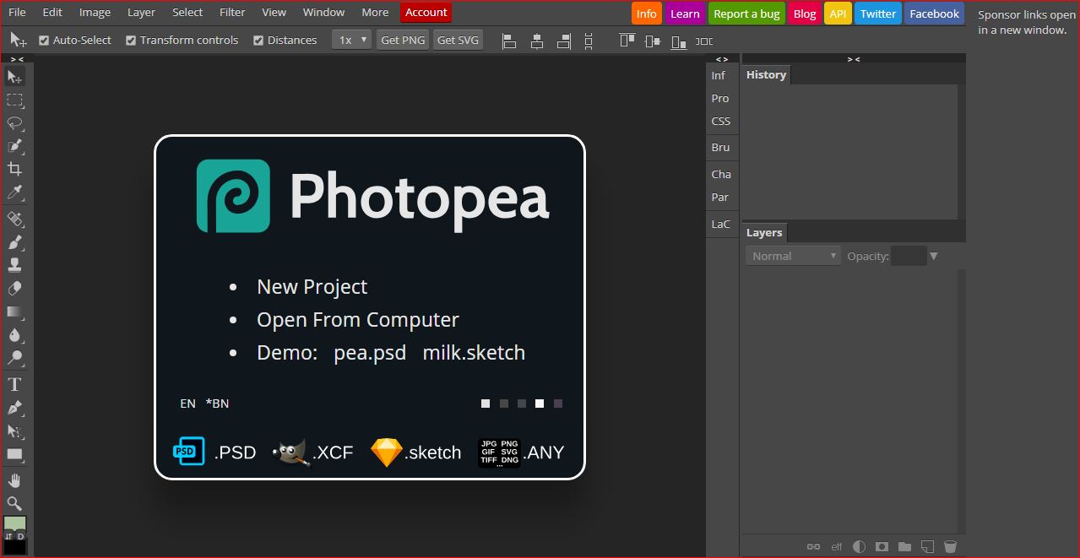Select the Crop tool
The height and width of the screenshot is (558, 1080).
pyautogui.click(x=14, y=168)
